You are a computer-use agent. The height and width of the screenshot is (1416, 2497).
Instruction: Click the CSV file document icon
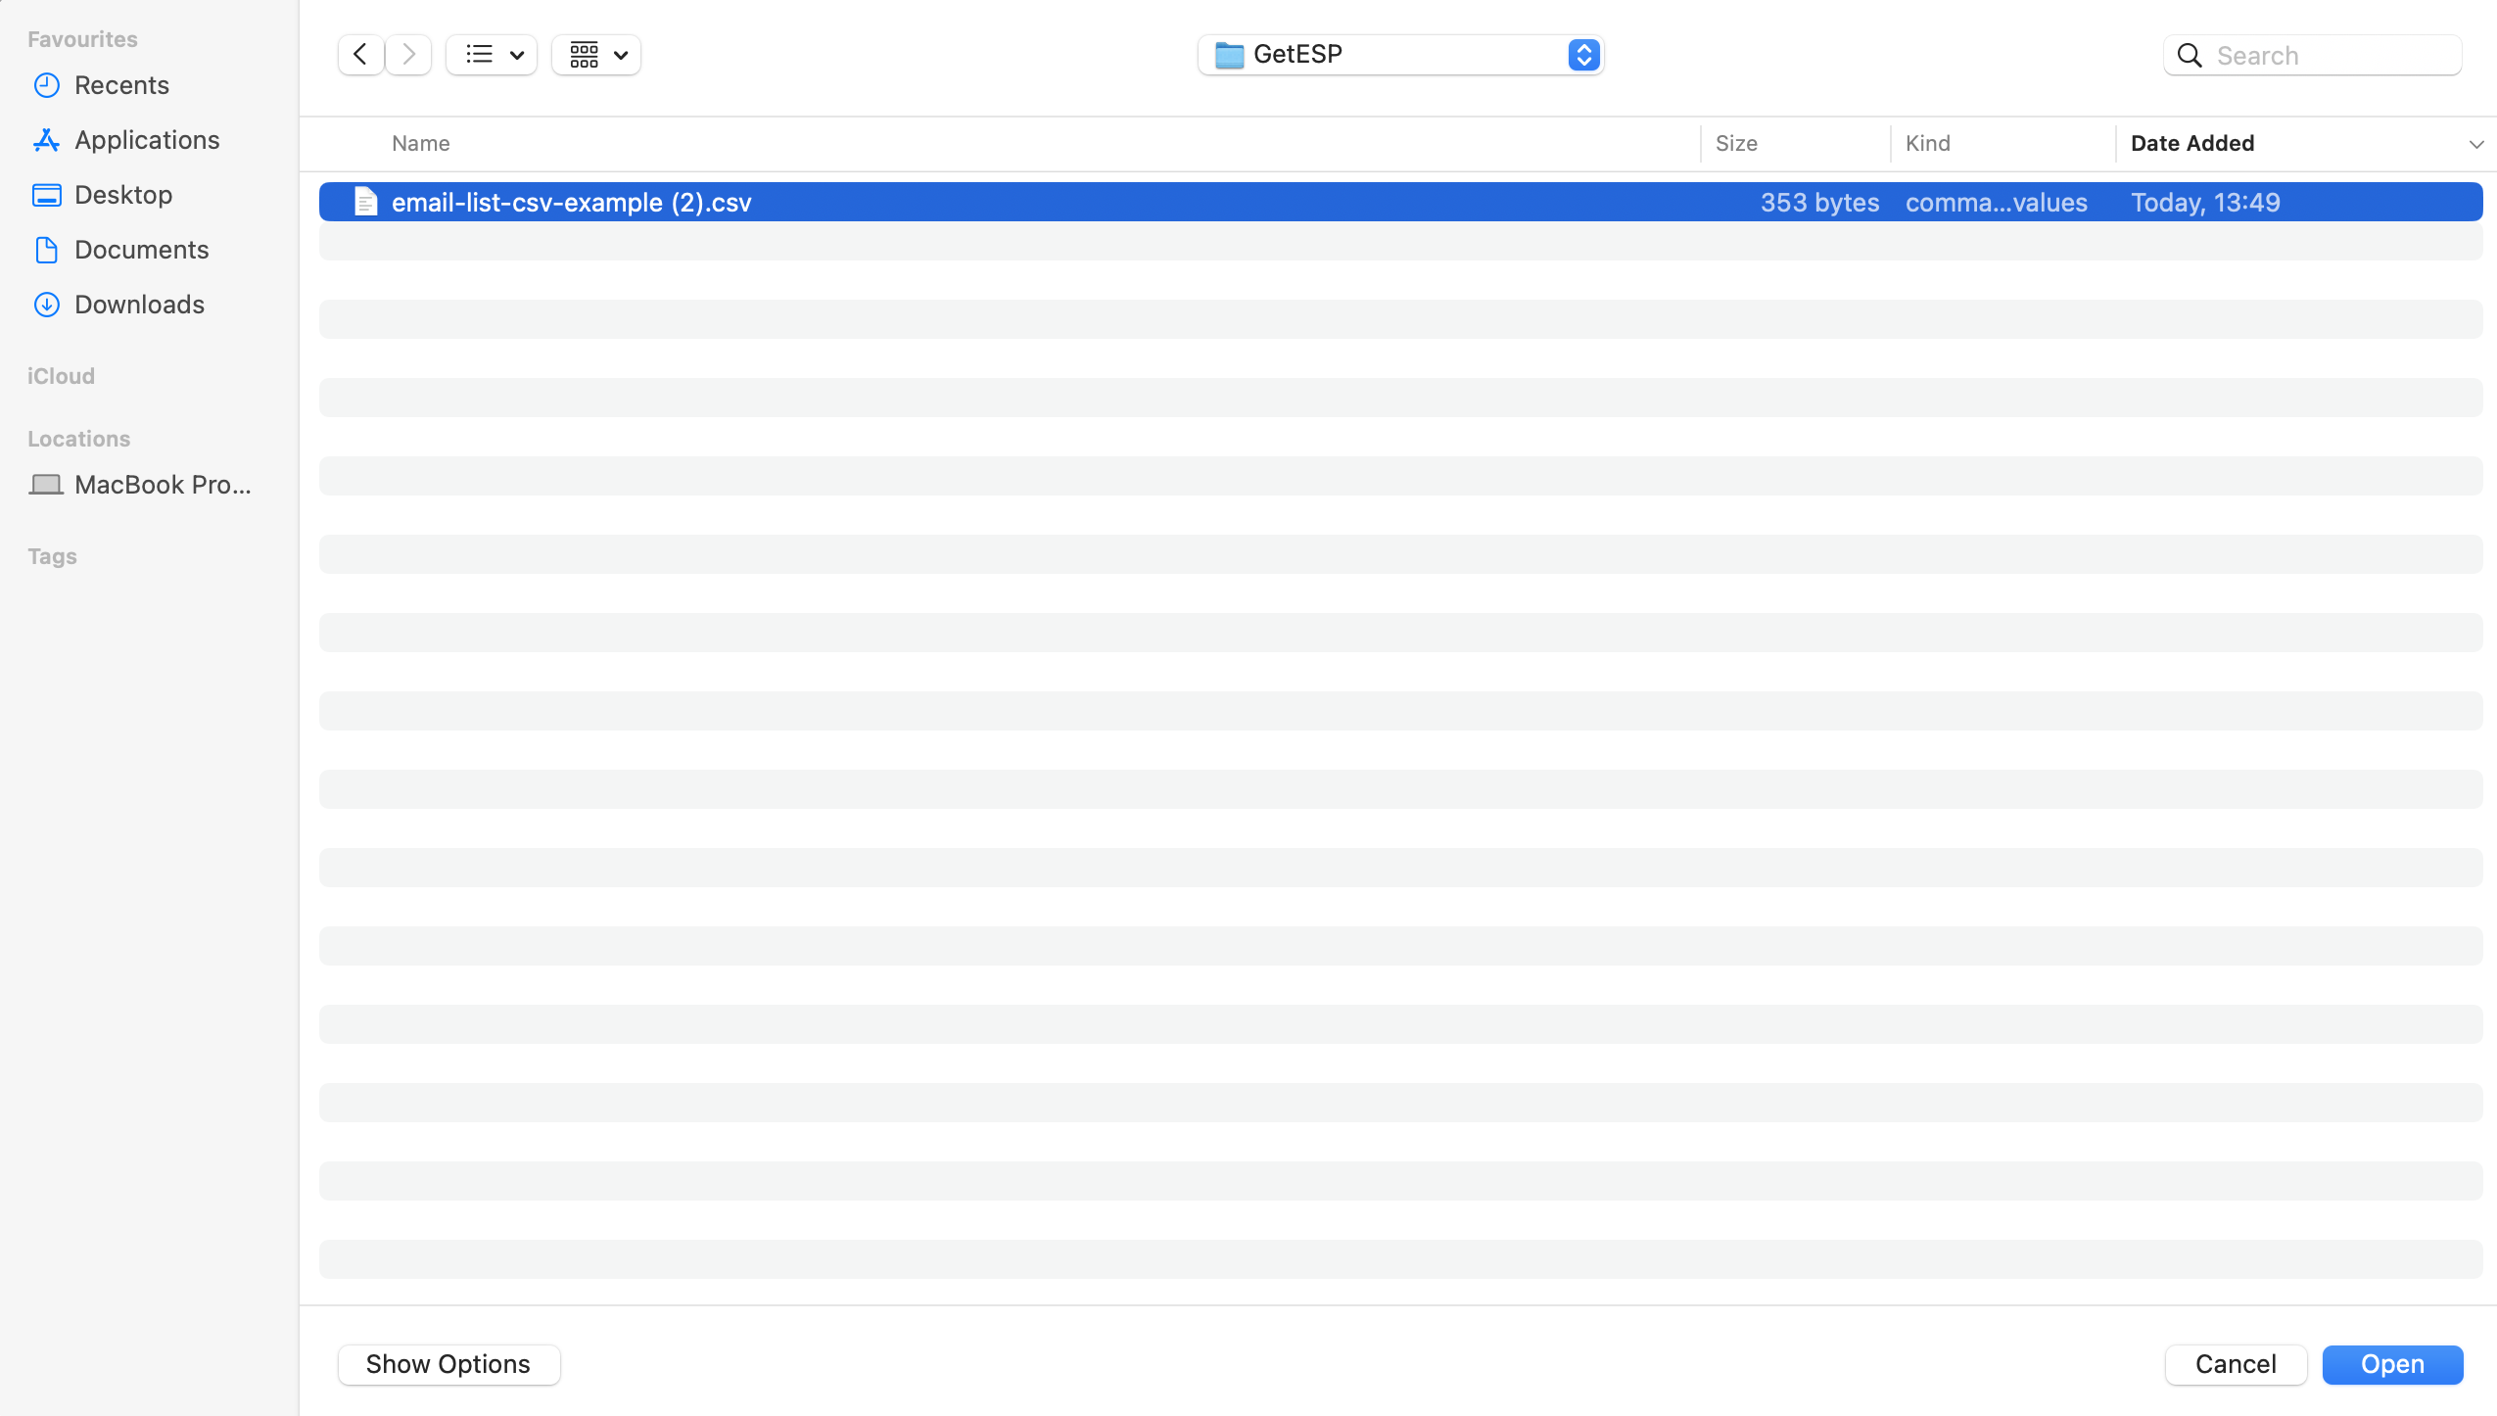click(365, 202)
